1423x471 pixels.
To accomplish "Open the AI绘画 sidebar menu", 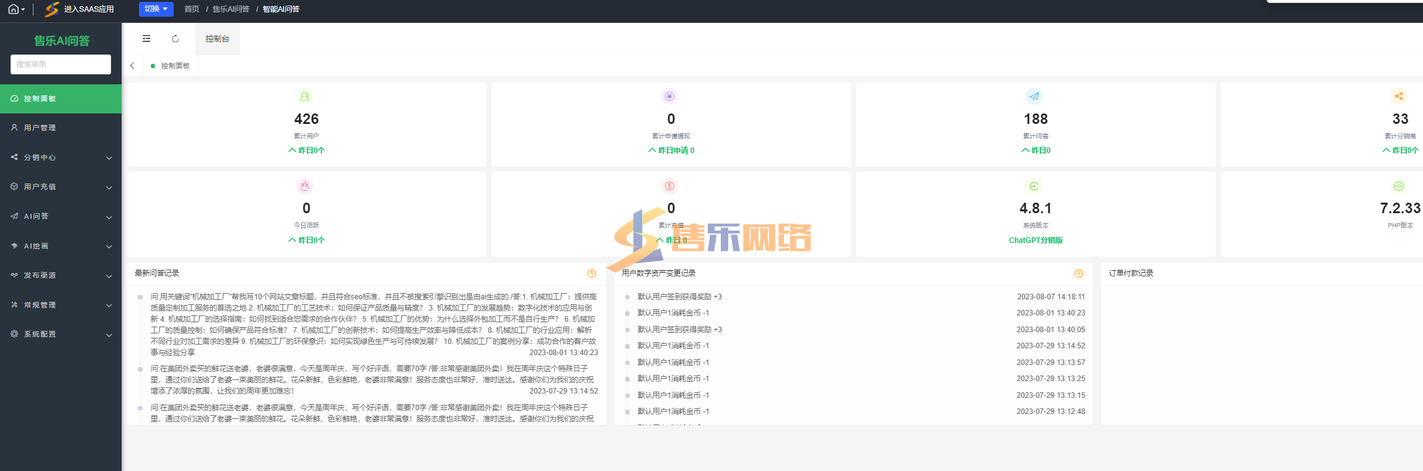I will pos(61,246).
